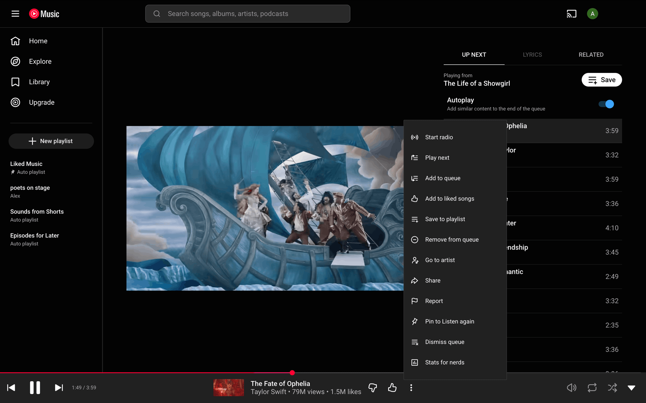Collapse the player page arrow

[632, 388]
